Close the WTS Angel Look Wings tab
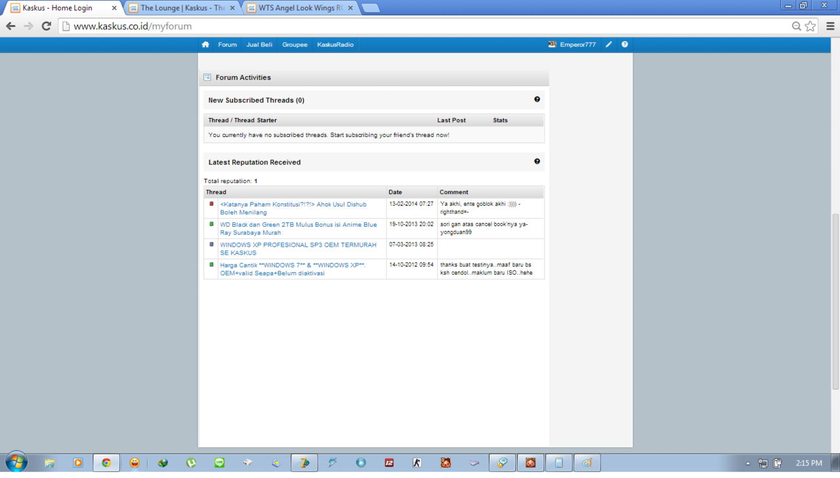 pos(350,8)
